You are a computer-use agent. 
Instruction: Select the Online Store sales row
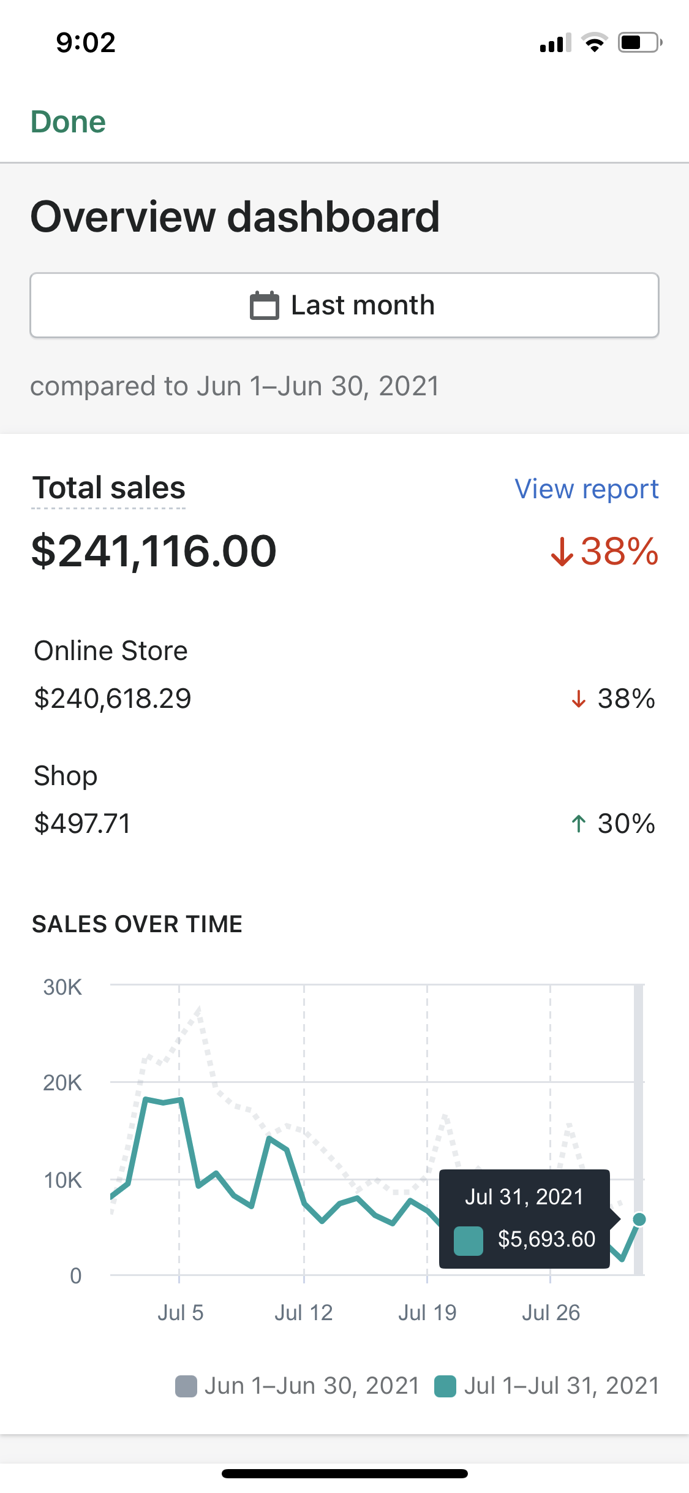(x=345, y=675)
